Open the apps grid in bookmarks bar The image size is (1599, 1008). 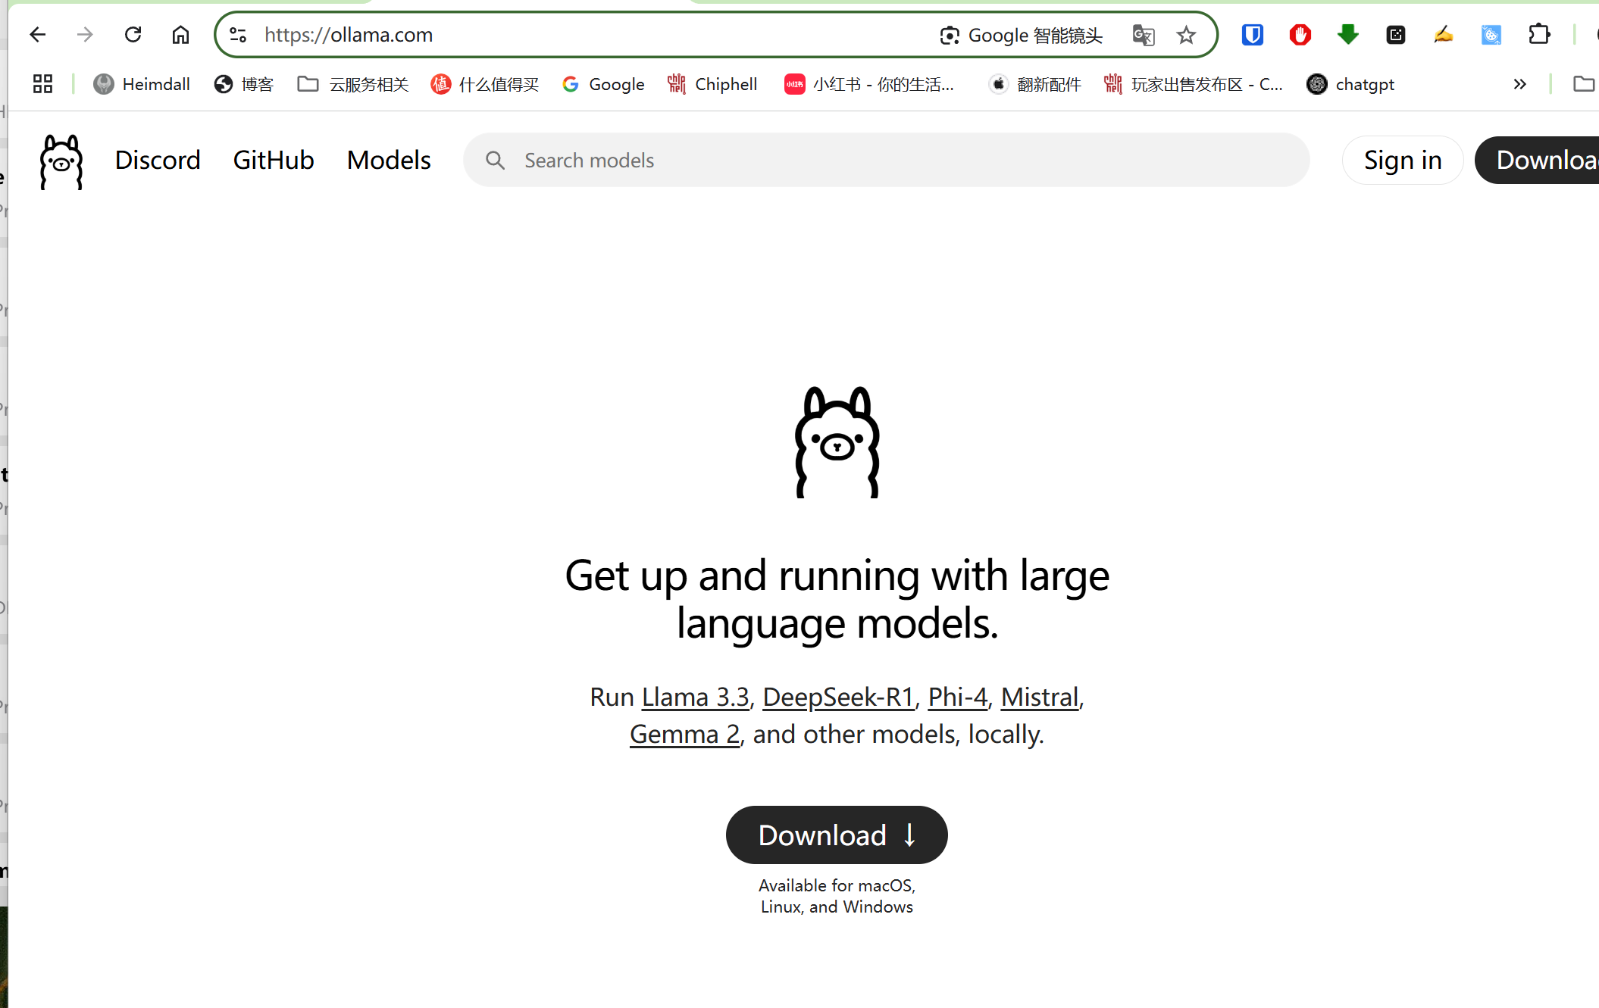click(x=43, y=84)
